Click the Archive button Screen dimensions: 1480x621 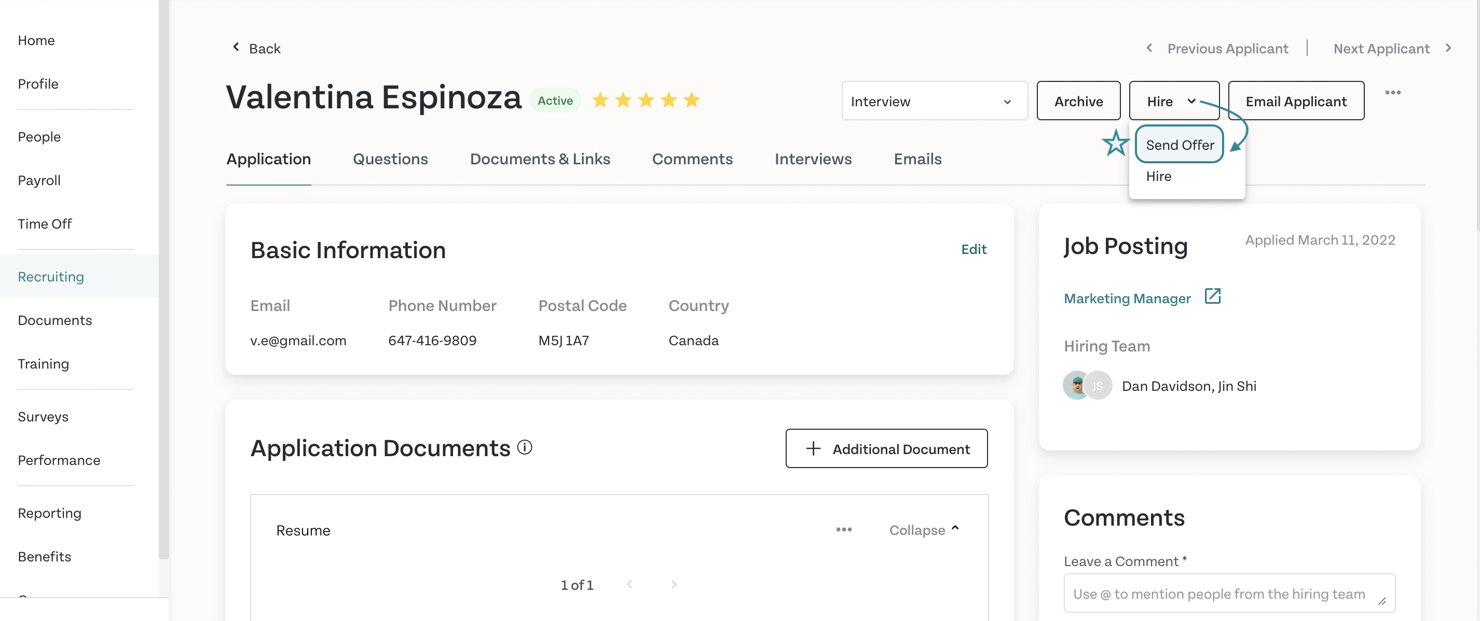(x=1078, y=101)
